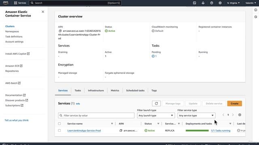Viewport: 259px width, 145px height.
Task: Open the Services grid menu
Action: click(20, 3)
